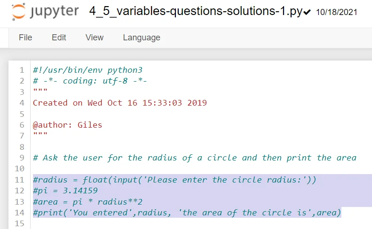Click line number 1 in the gutter
Image resolution: width=372 pixels, height=229 pixels.
pyautogui.click(x=22, y=70)
